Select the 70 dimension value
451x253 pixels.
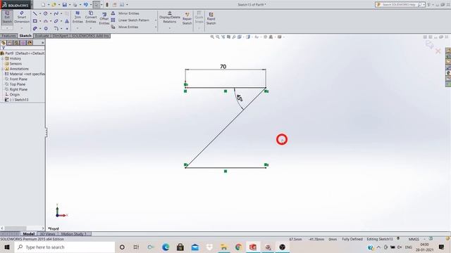tap(223, 67)
